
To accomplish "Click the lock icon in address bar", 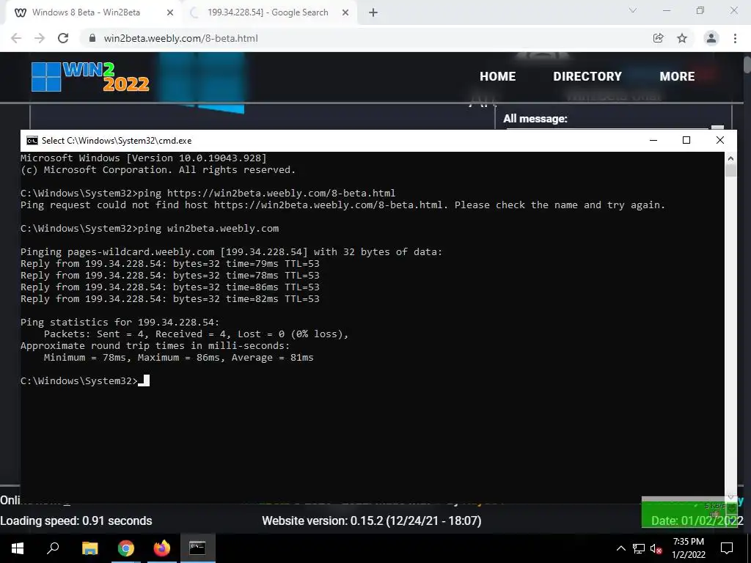I will click(92, 38).
